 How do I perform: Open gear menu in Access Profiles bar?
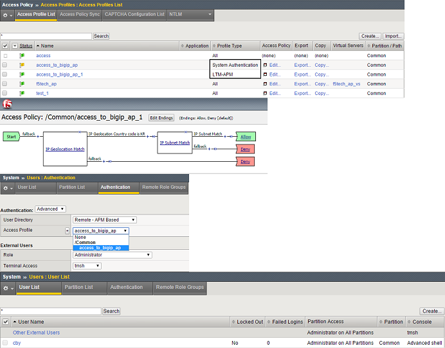(7, 14)
